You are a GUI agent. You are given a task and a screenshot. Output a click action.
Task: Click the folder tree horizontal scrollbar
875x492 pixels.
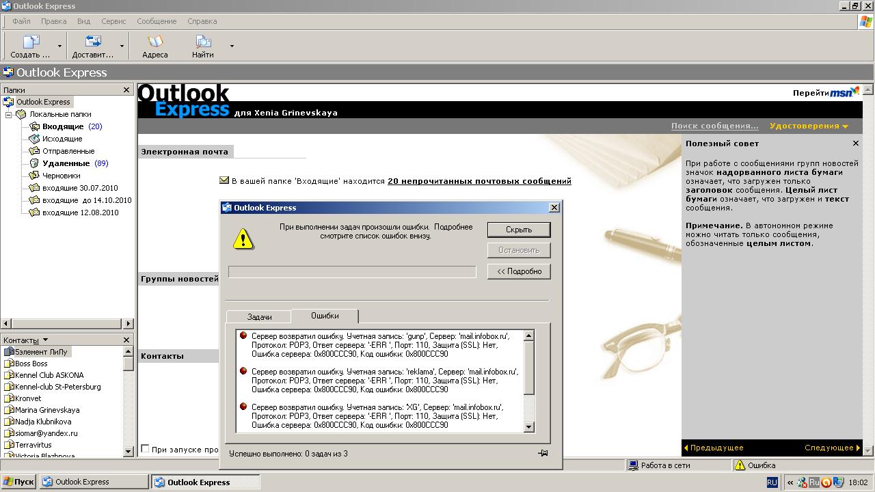tap(68, 323)
